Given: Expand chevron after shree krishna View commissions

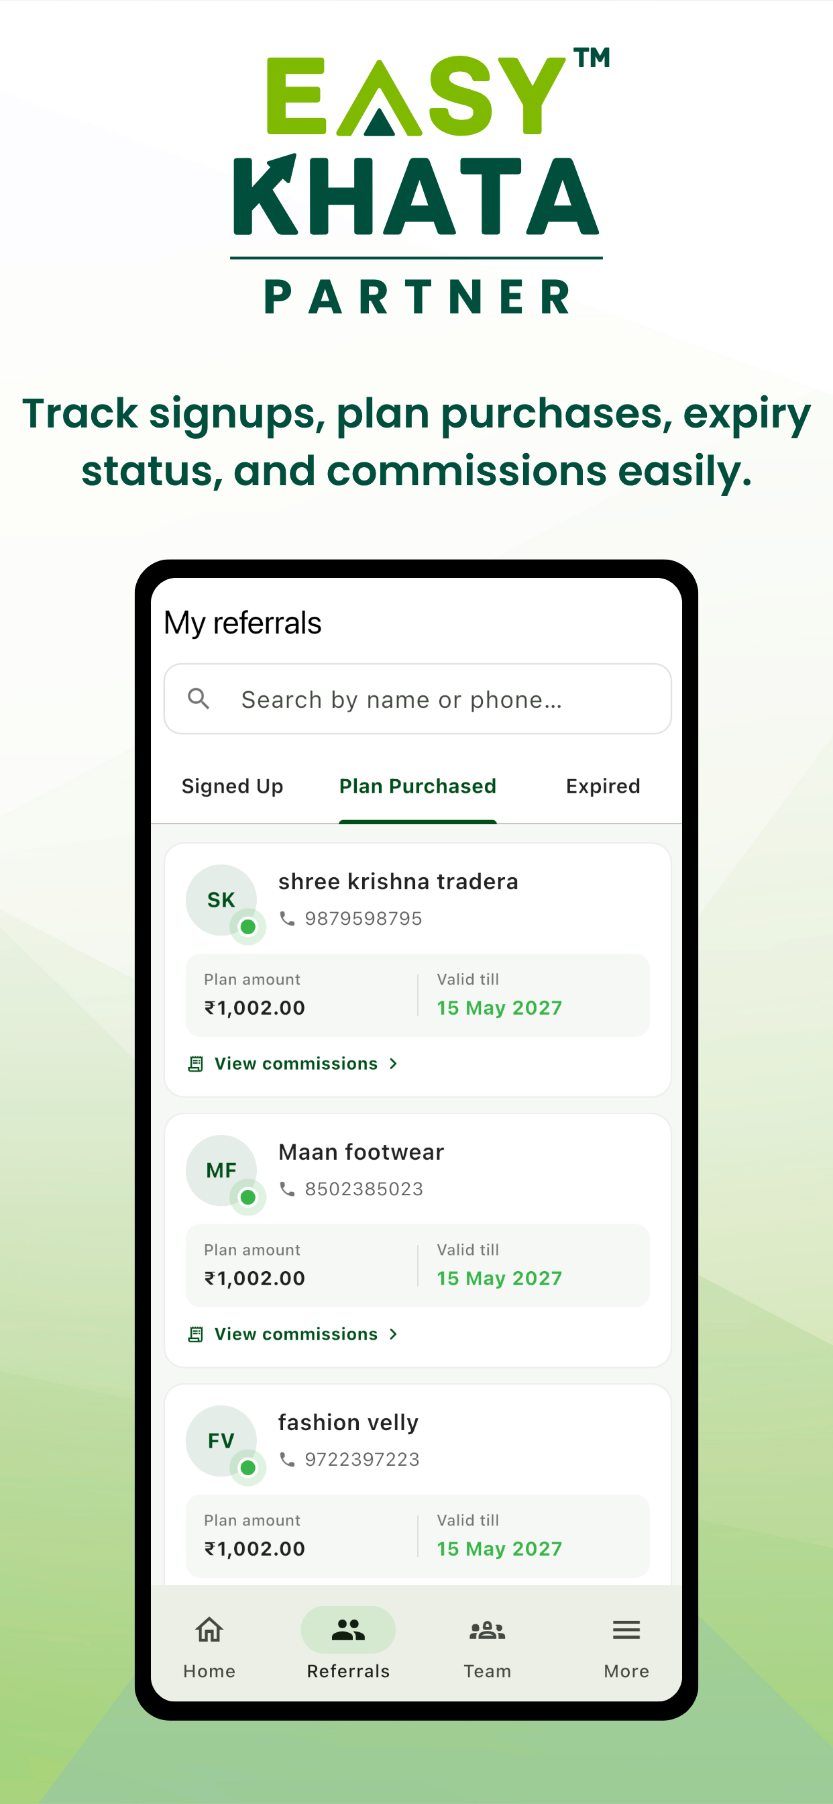Looking at the screenshot, I should tap(394, 1064).
